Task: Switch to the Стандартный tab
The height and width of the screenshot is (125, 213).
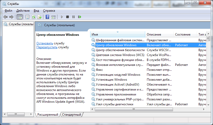Action: click(x=72, y=115)
